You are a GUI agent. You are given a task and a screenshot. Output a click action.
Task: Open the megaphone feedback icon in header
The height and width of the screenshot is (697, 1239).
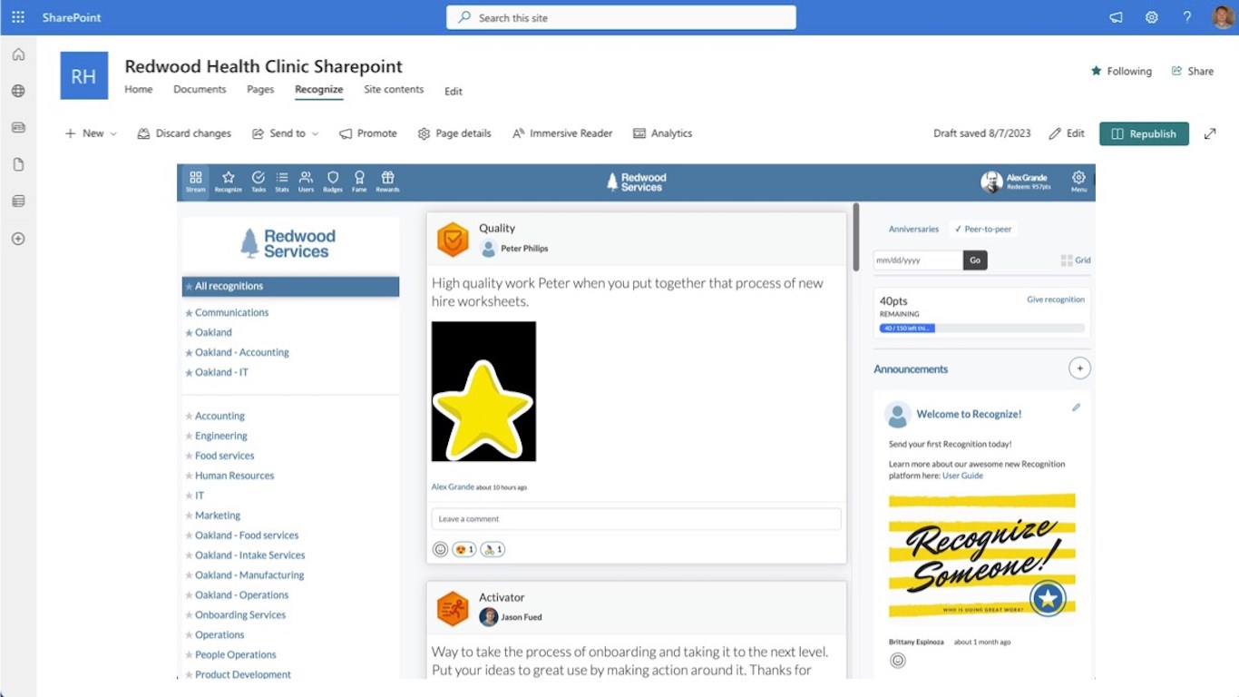[x=1116, y=17]
